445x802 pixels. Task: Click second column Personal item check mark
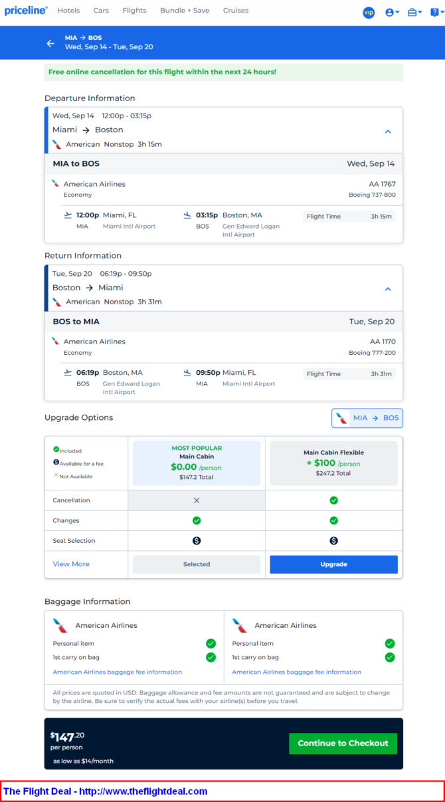coord(390,643)
